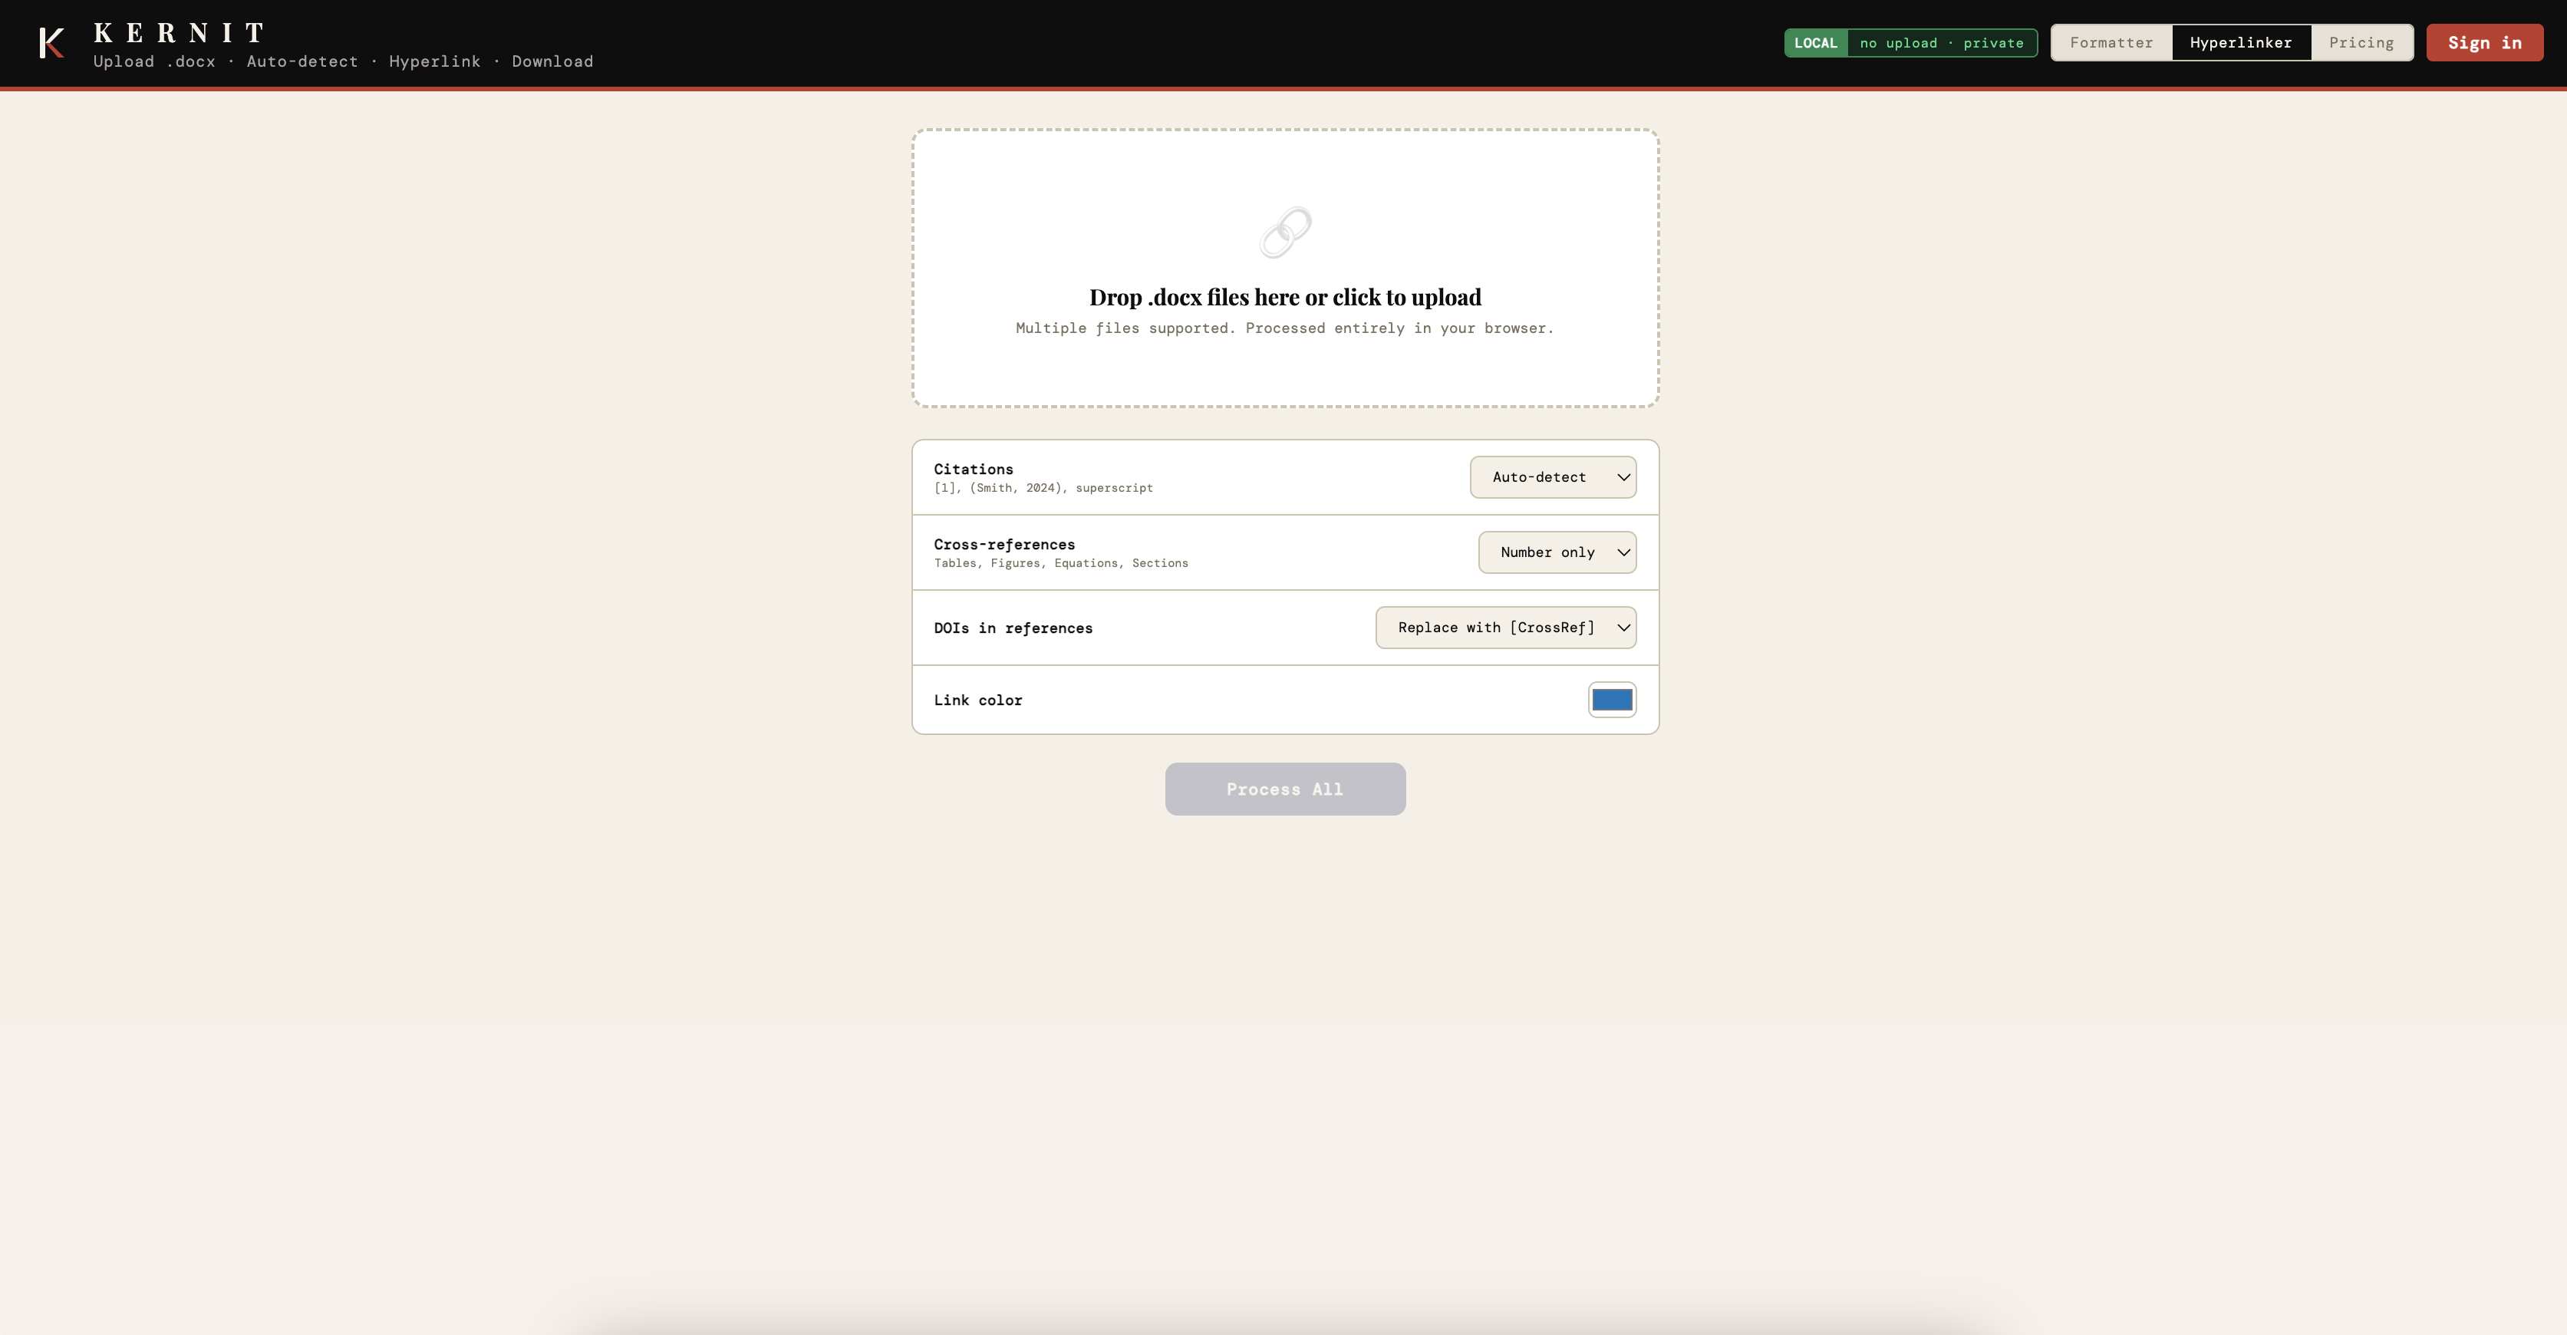
Task: Open the blue Link color swatch
Action: pos(1611,700)
